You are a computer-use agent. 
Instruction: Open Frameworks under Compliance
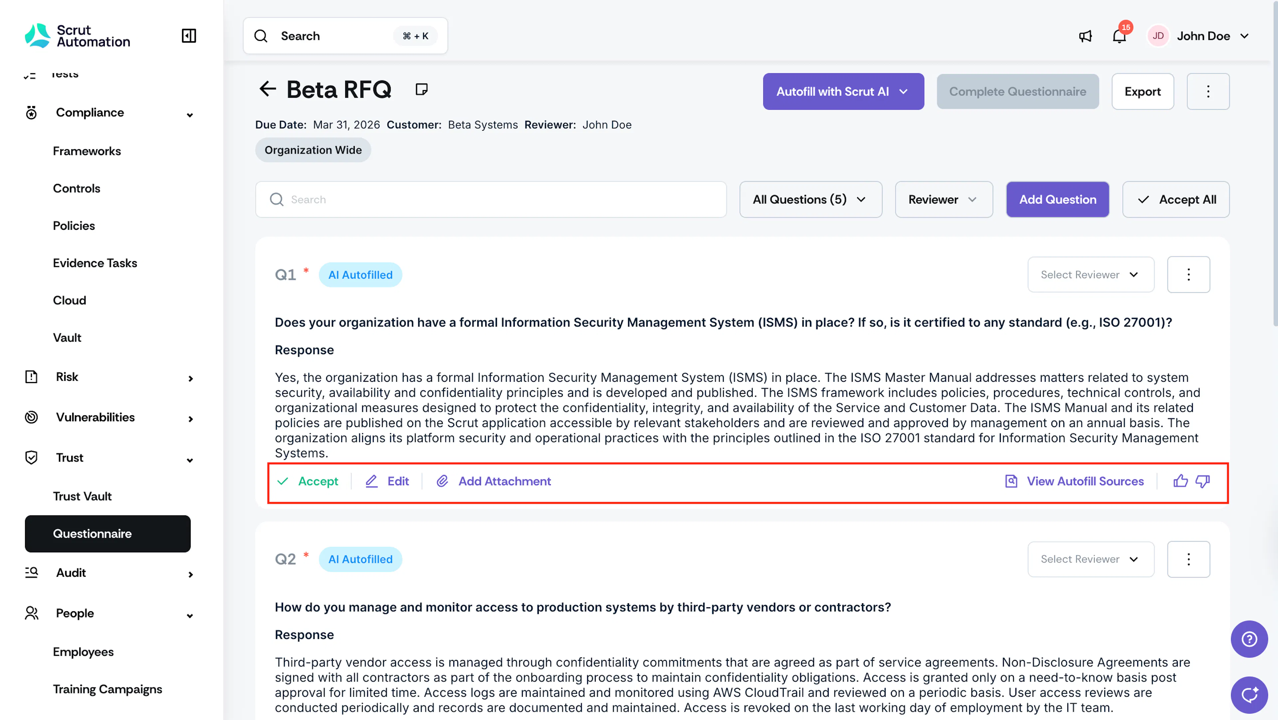[87, 151]
